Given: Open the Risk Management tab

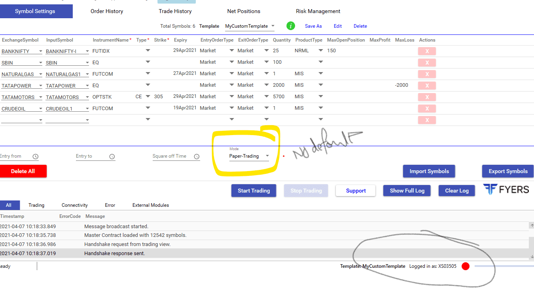Looking at the screenshot, I should click(318, 11).
